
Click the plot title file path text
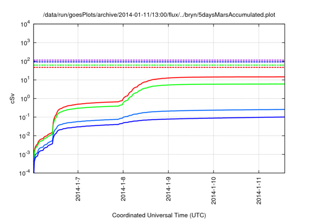(x=159, y=14)
